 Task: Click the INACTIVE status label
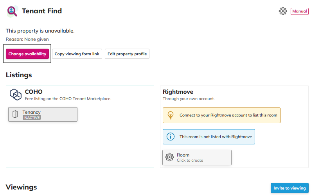click(32, 117)
